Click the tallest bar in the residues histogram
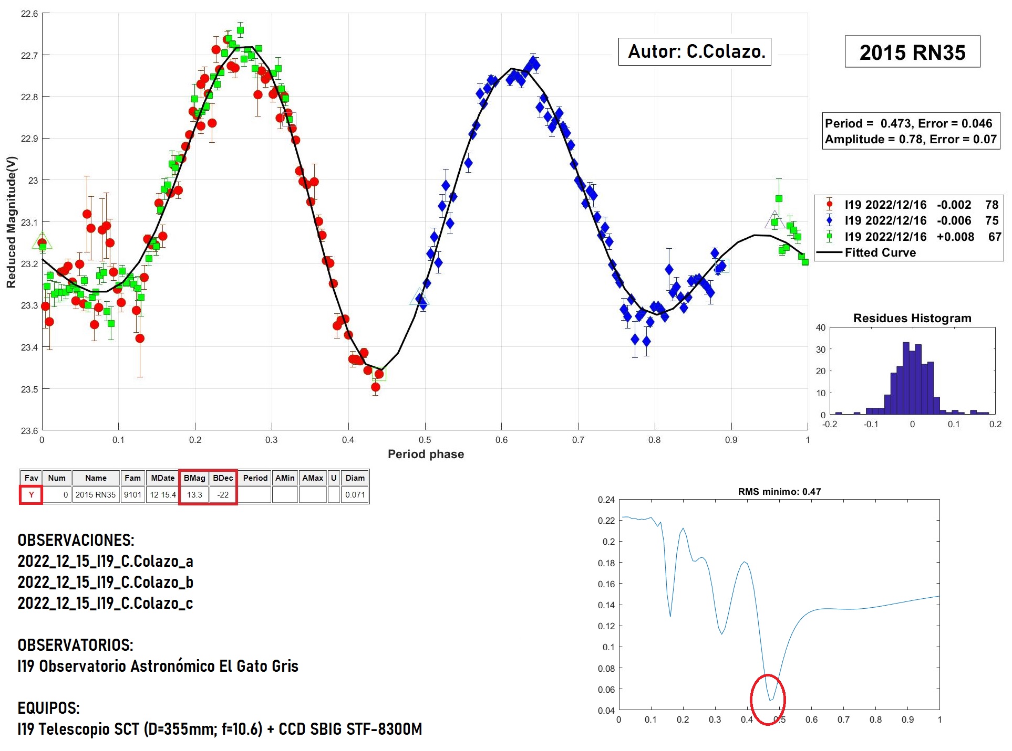 (906, 378)
